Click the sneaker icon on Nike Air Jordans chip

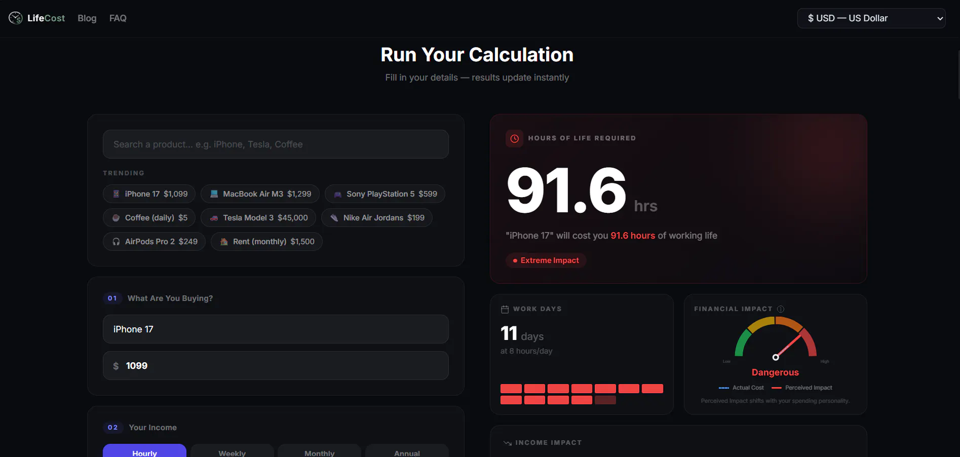[334, 218]
